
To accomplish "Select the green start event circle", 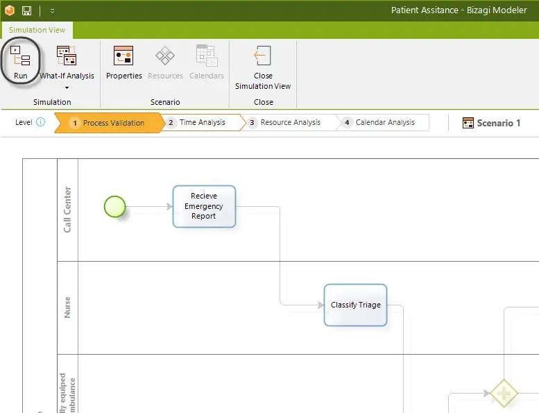I will click(x=115, y=206).
